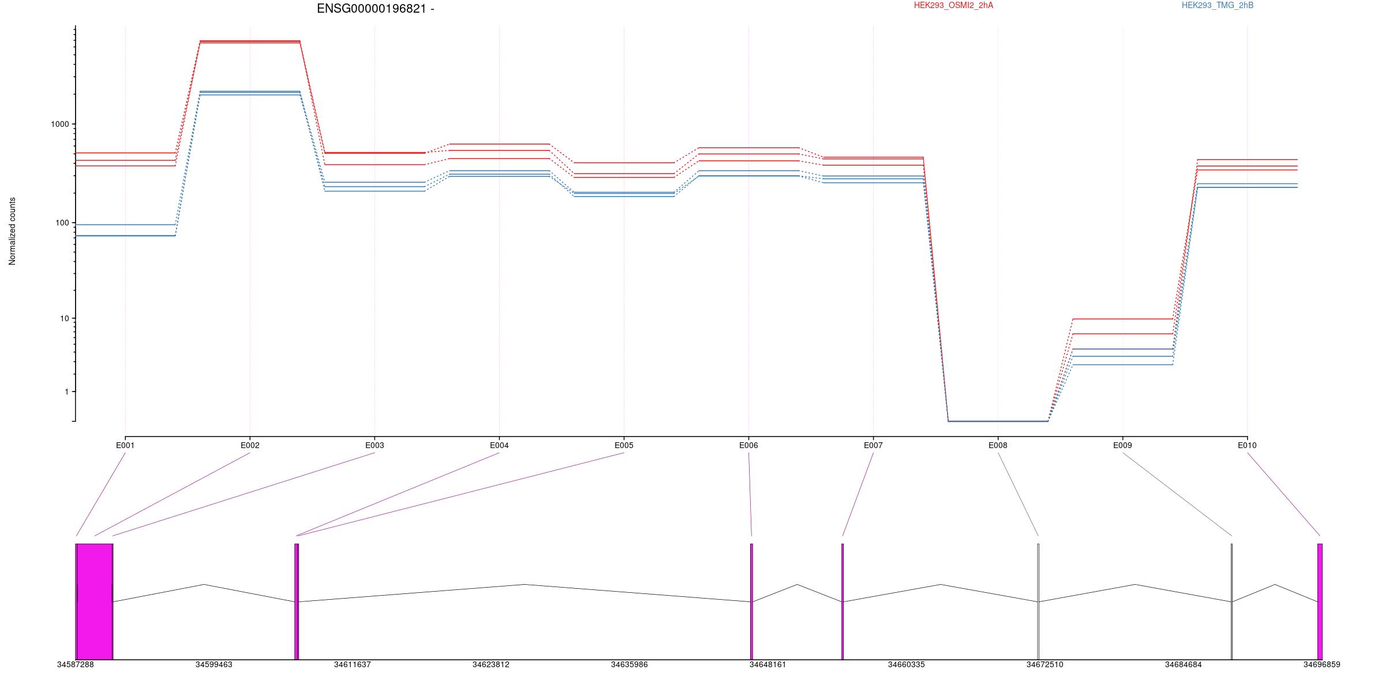1385x692 pixels.
Task: Click exon label E009
Action: [x=1122, y=445]
